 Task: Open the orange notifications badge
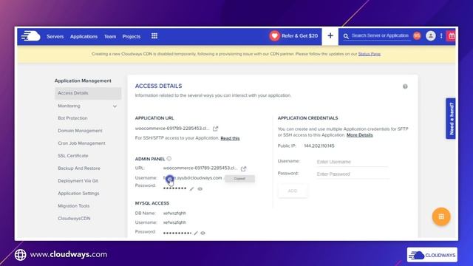417,36
